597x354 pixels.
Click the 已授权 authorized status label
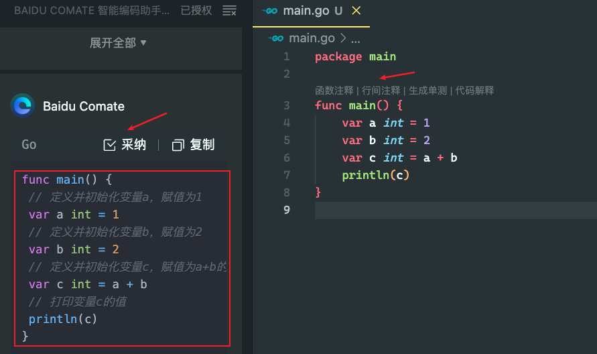pyautogui.click(x=196, y=11)
